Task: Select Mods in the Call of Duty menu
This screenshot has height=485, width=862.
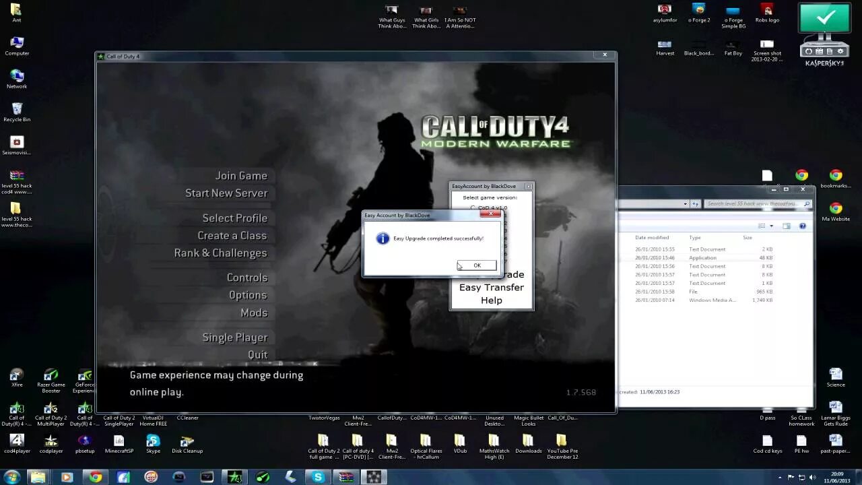Action: point(254,313)
